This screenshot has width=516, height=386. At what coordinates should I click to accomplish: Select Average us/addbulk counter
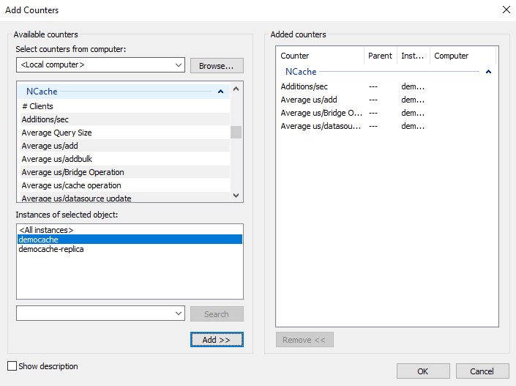125,159
